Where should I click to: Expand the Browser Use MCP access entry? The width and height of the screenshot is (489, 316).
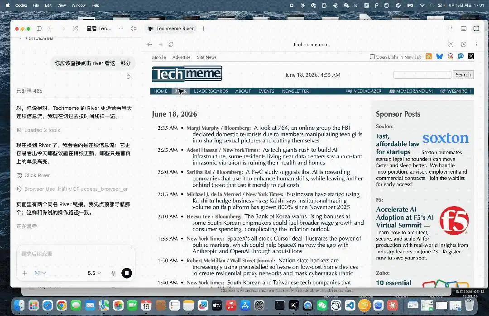coord(72,189)
